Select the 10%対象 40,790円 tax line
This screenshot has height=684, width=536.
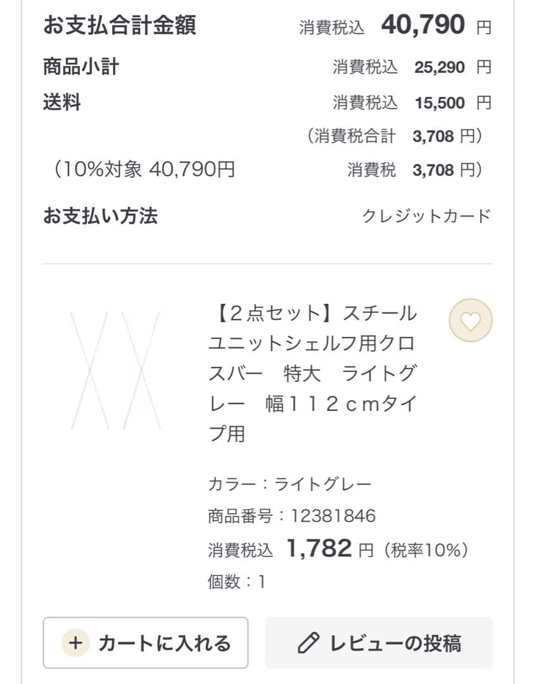point(144,170)
